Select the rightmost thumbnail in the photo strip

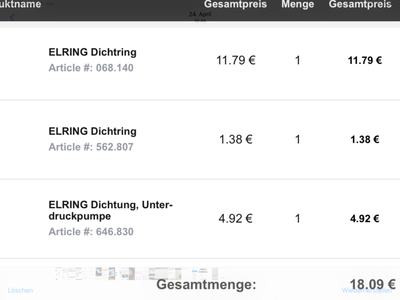220,273
